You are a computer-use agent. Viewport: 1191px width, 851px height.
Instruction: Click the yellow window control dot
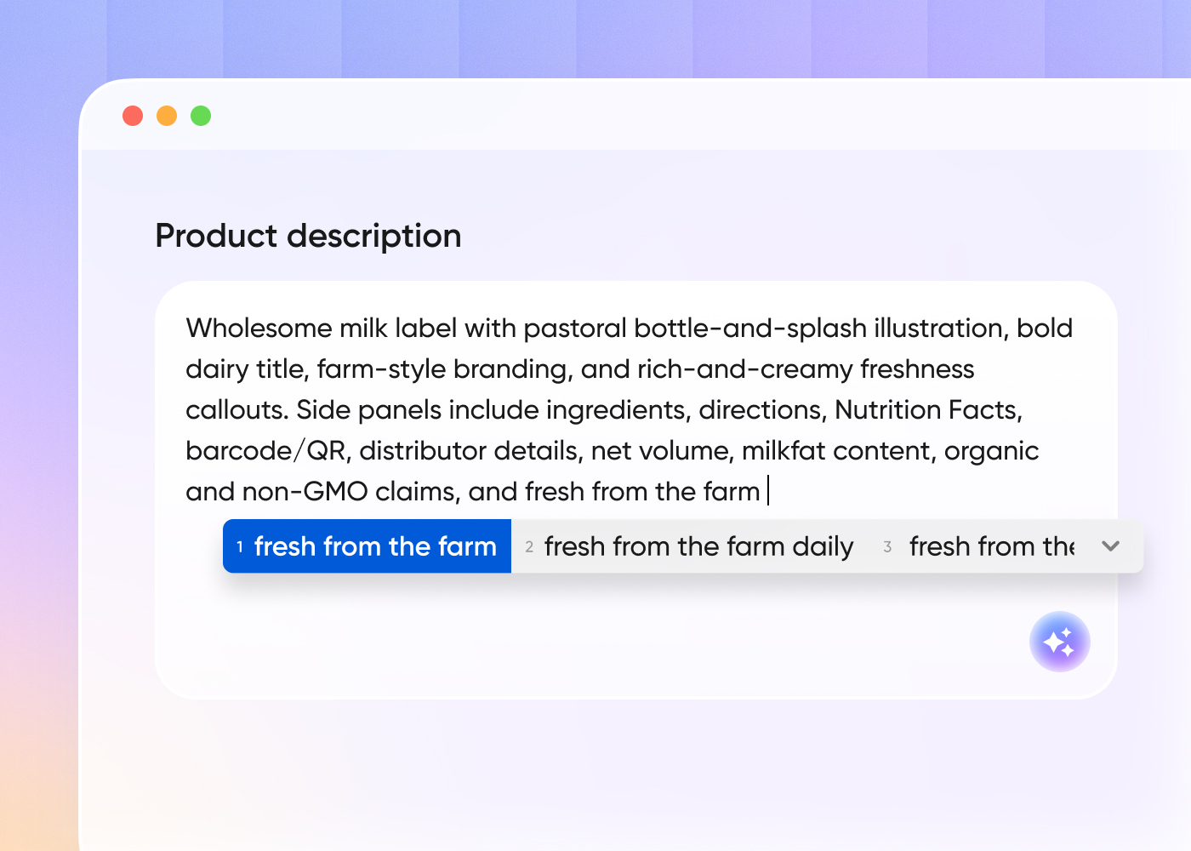(x=167, y=115)
